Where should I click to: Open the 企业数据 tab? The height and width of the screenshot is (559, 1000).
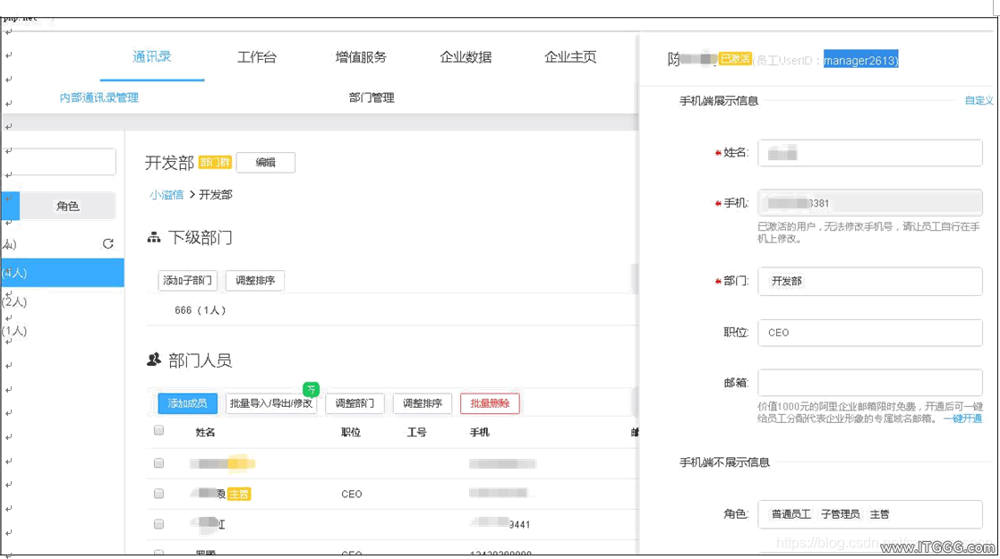pos(466,57)
